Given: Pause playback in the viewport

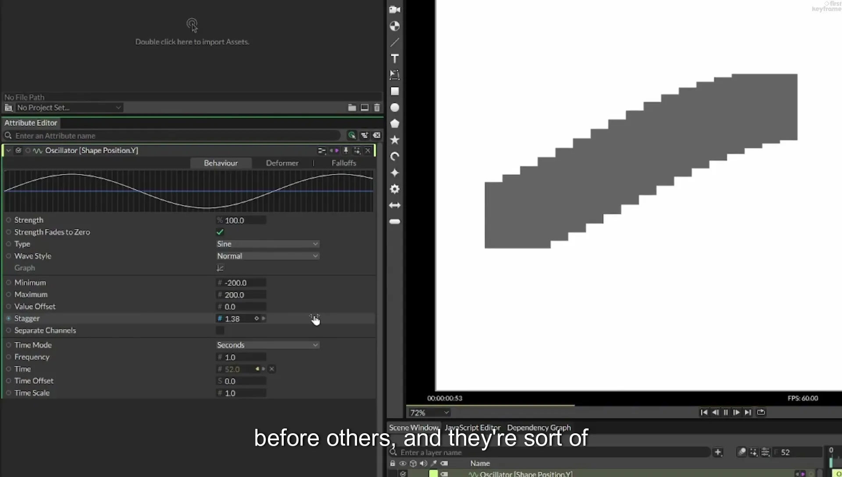Looking at the screenshot, I should click(726, 412).
